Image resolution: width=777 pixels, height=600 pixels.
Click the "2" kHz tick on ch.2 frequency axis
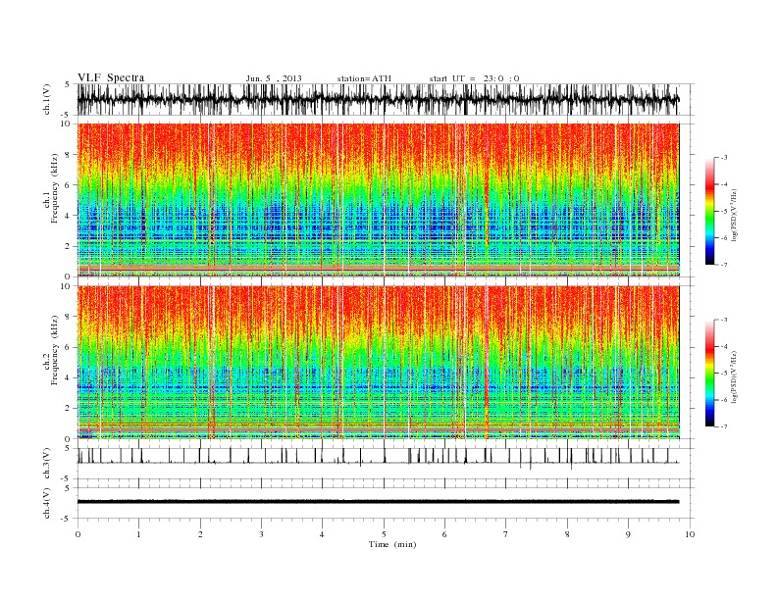(x=69, y=409)
